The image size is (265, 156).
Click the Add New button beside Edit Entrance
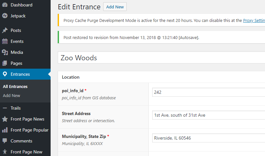pos(115,7)
